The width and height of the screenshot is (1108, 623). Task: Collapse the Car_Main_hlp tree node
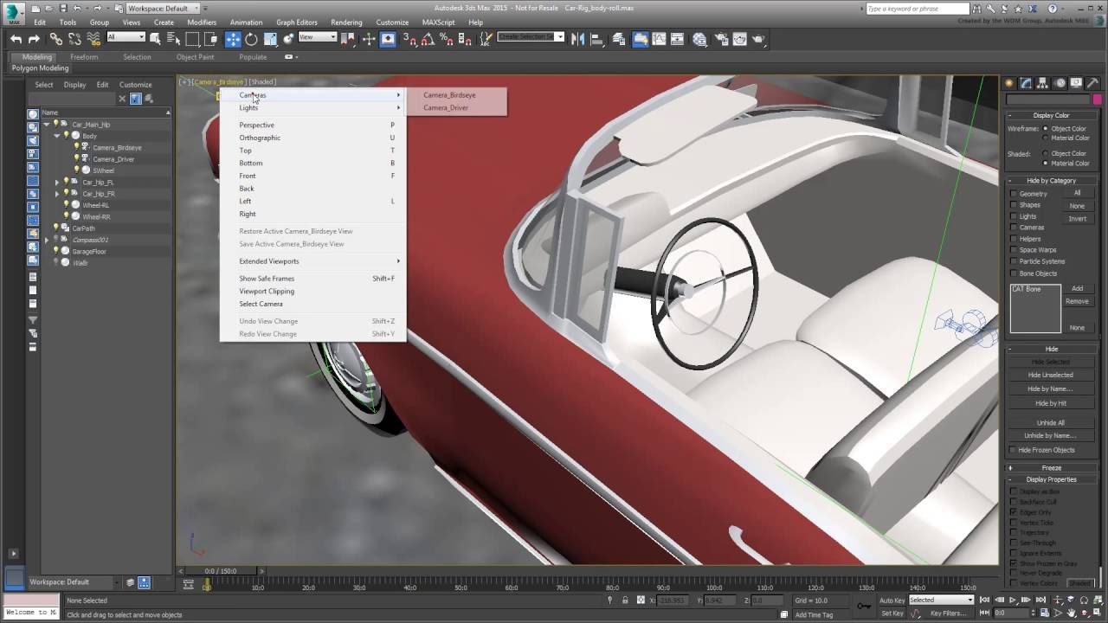coord(47,125)
